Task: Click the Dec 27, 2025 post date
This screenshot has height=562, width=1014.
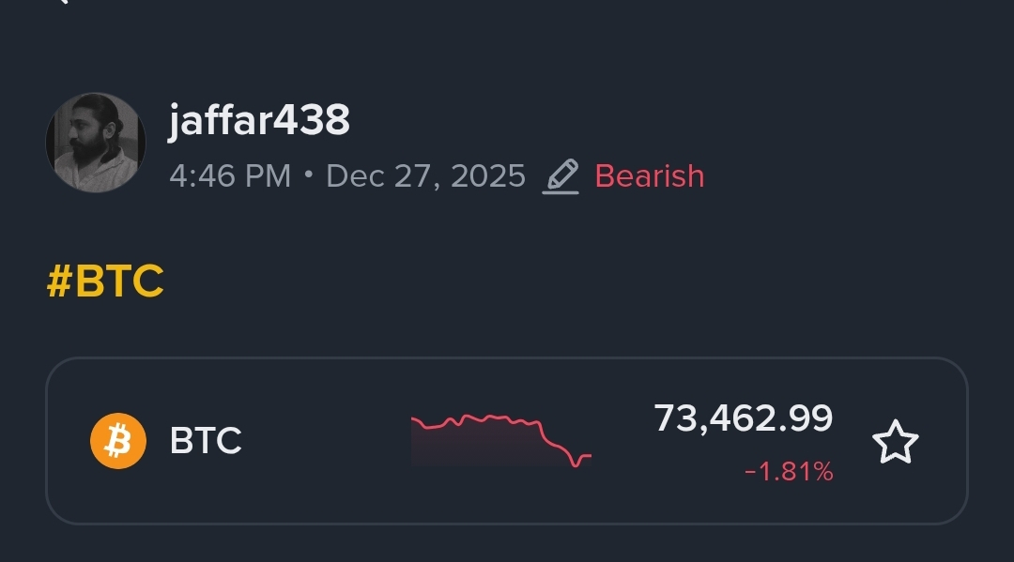Action: (425, 176)
